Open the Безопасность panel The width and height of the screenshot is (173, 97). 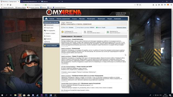click(117, 32)
